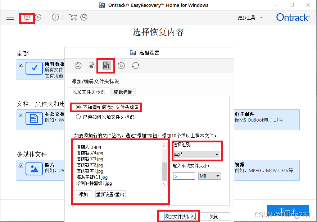The height and width of the screenshot is (222, 317).
Task: Close the EasyRecovery window
Action: tap(308, 5)
